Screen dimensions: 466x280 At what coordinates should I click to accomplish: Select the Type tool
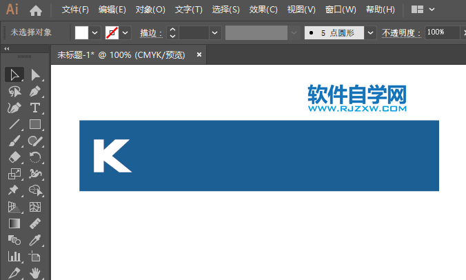click(35, 108)
